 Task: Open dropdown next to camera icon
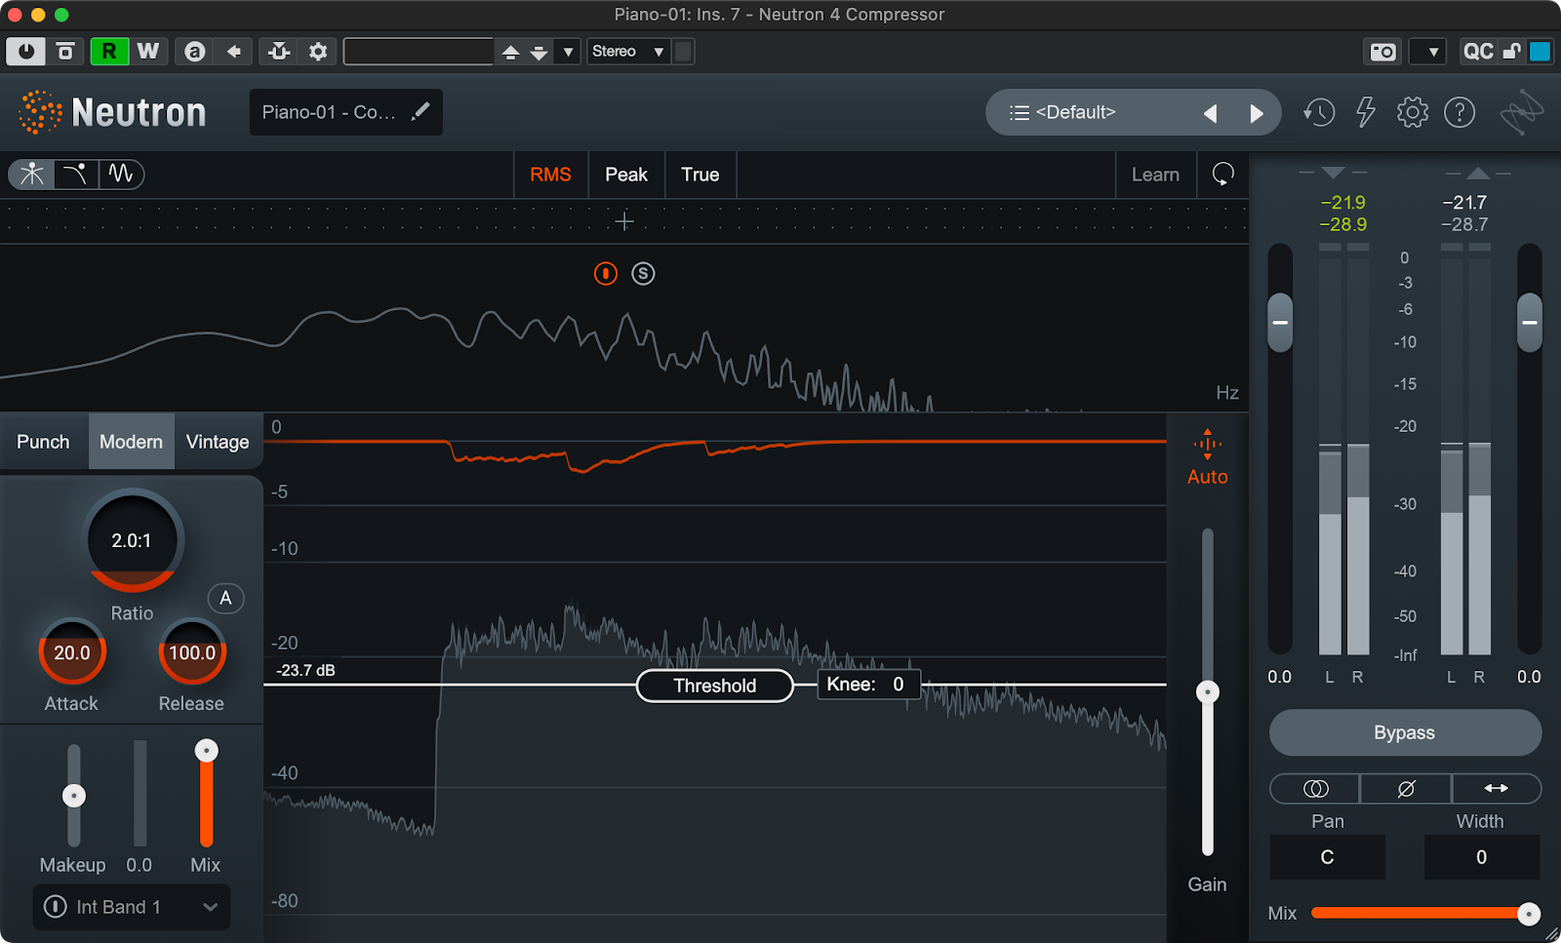(x=1427, y=52)
